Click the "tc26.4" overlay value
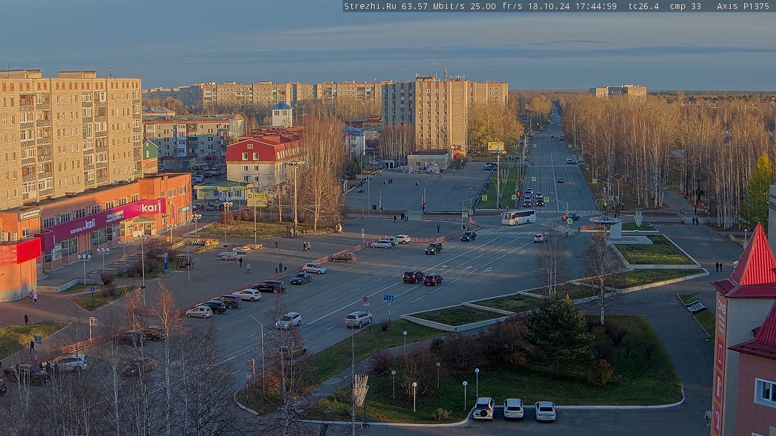The width and height of the screenshot is (776, 436). 643,6
